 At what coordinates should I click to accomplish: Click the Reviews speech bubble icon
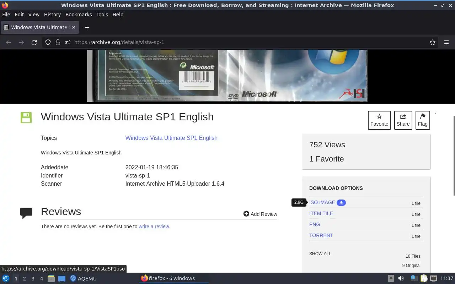(x=26, y=213)
